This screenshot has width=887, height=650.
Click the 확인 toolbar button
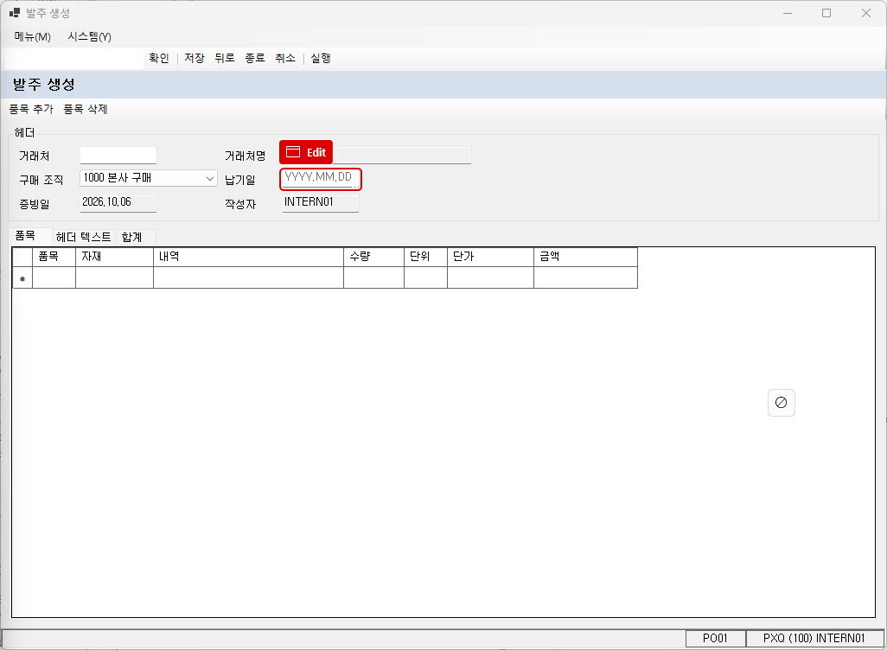point(159,58)
